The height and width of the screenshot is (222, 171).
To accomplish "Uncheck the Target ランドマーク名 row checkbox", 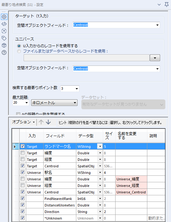I will click(23, 146).
